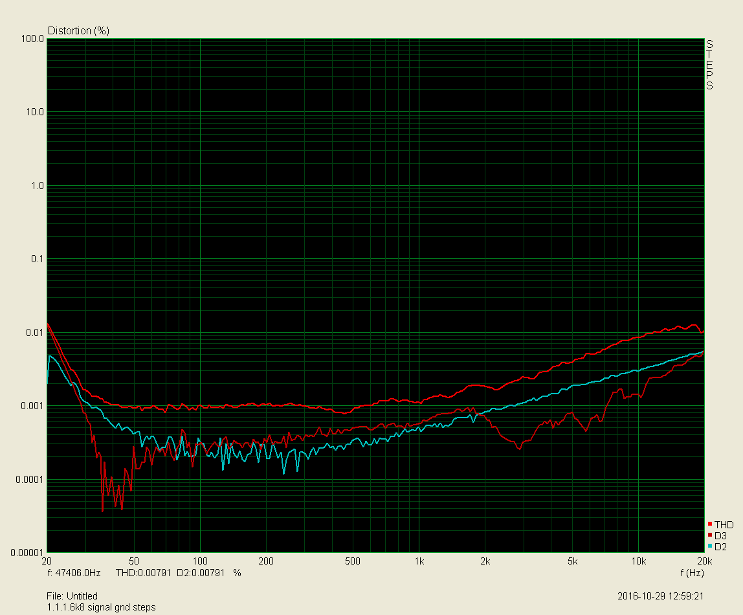
Task: Click the 10.0 y-axis value
Action: coord(34,112)
